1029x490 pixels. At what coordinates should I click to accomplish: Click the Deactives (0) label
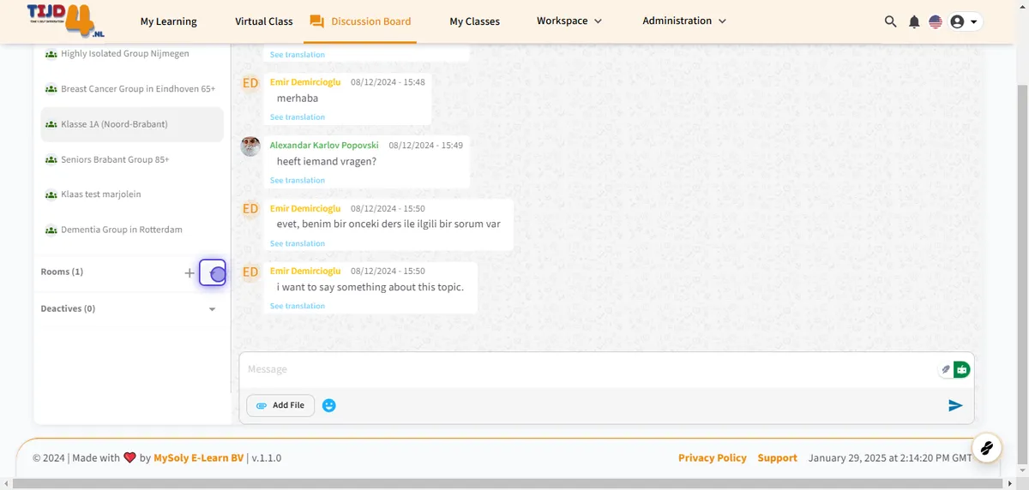tap(68, 308)
